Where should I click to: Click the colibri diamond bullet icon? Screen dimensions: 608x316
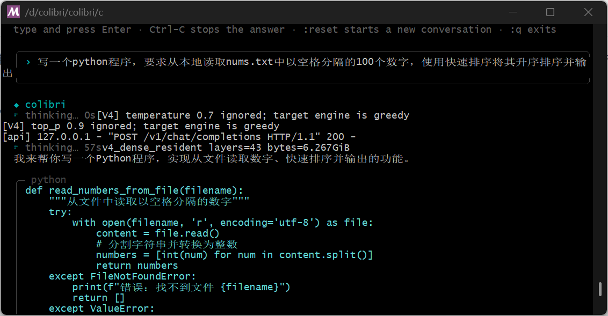coord(16,105)
